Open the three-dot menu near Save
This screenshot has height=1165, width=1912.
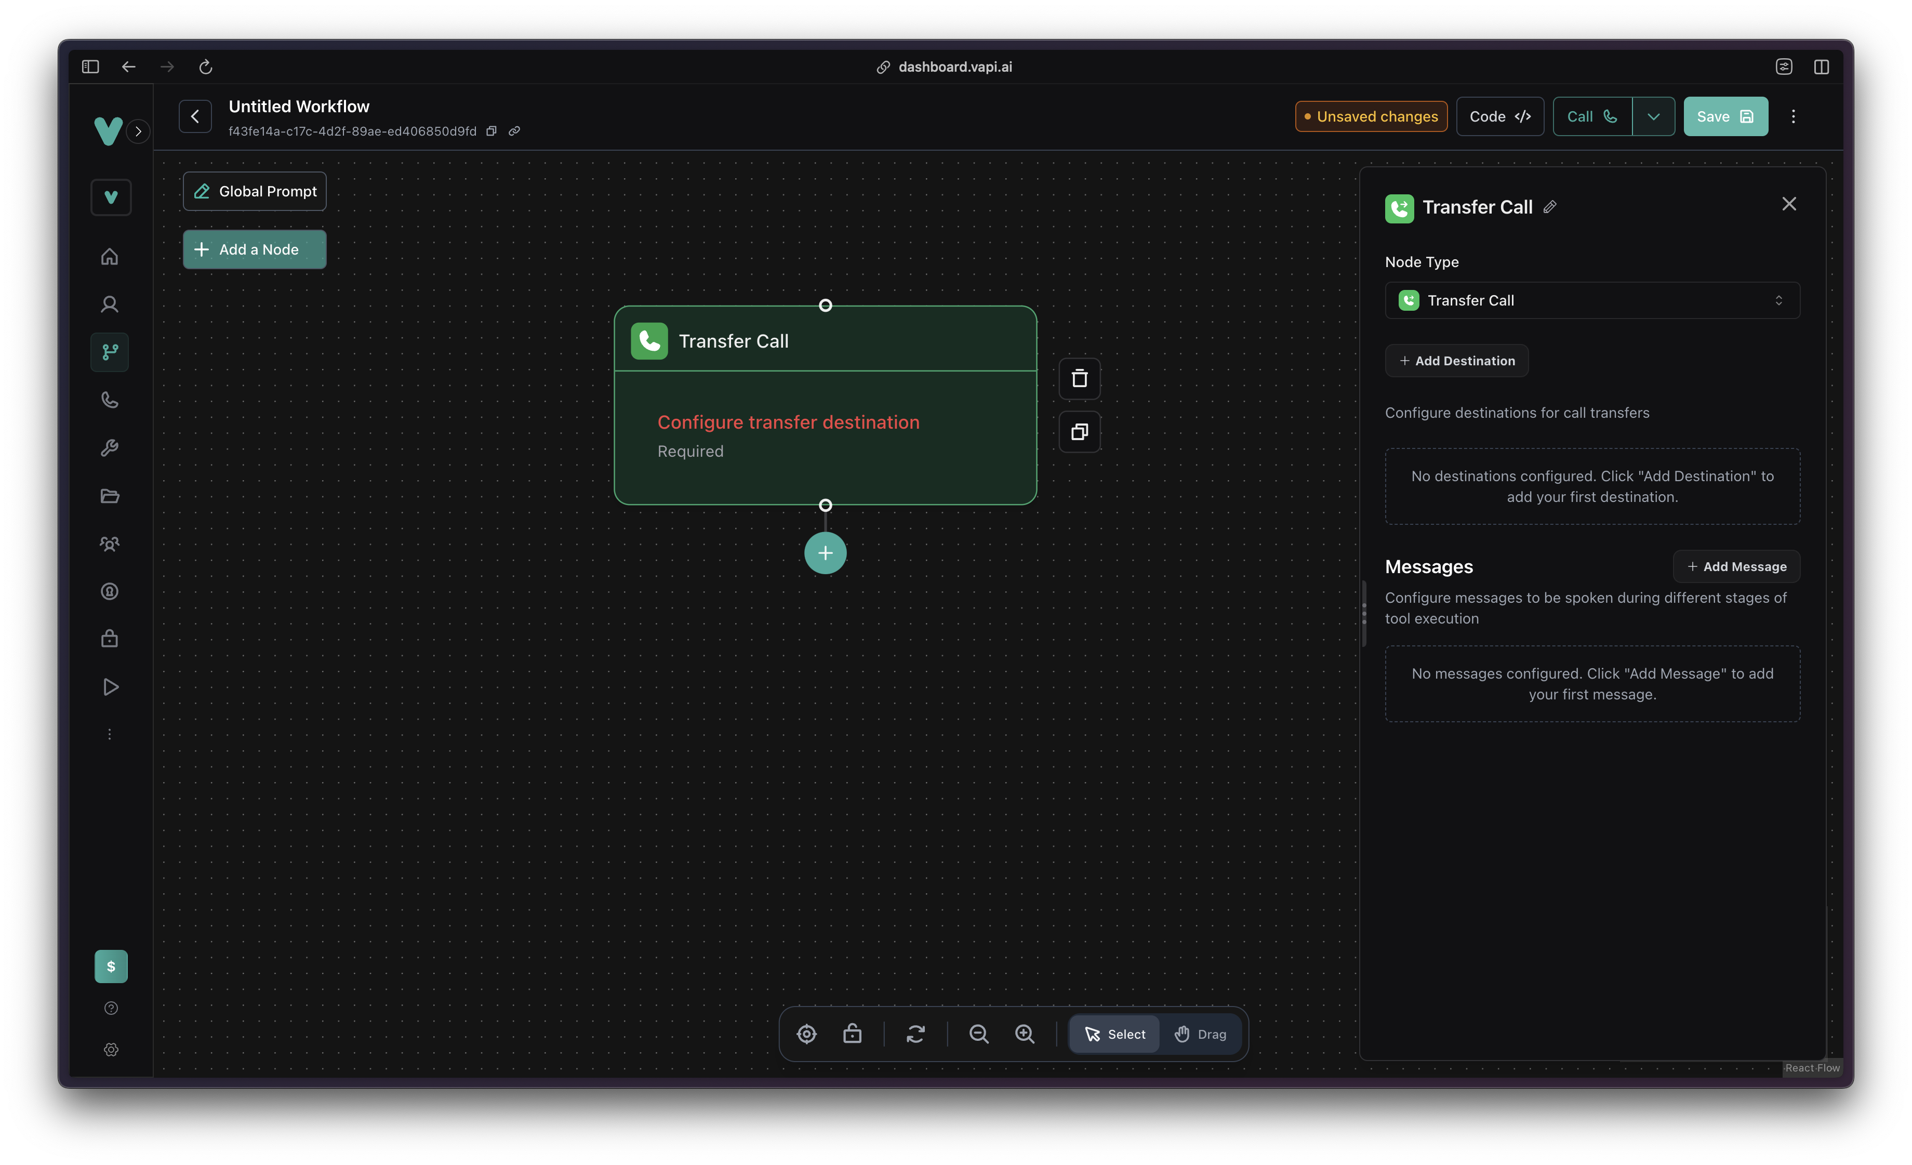pos(1793,116)
